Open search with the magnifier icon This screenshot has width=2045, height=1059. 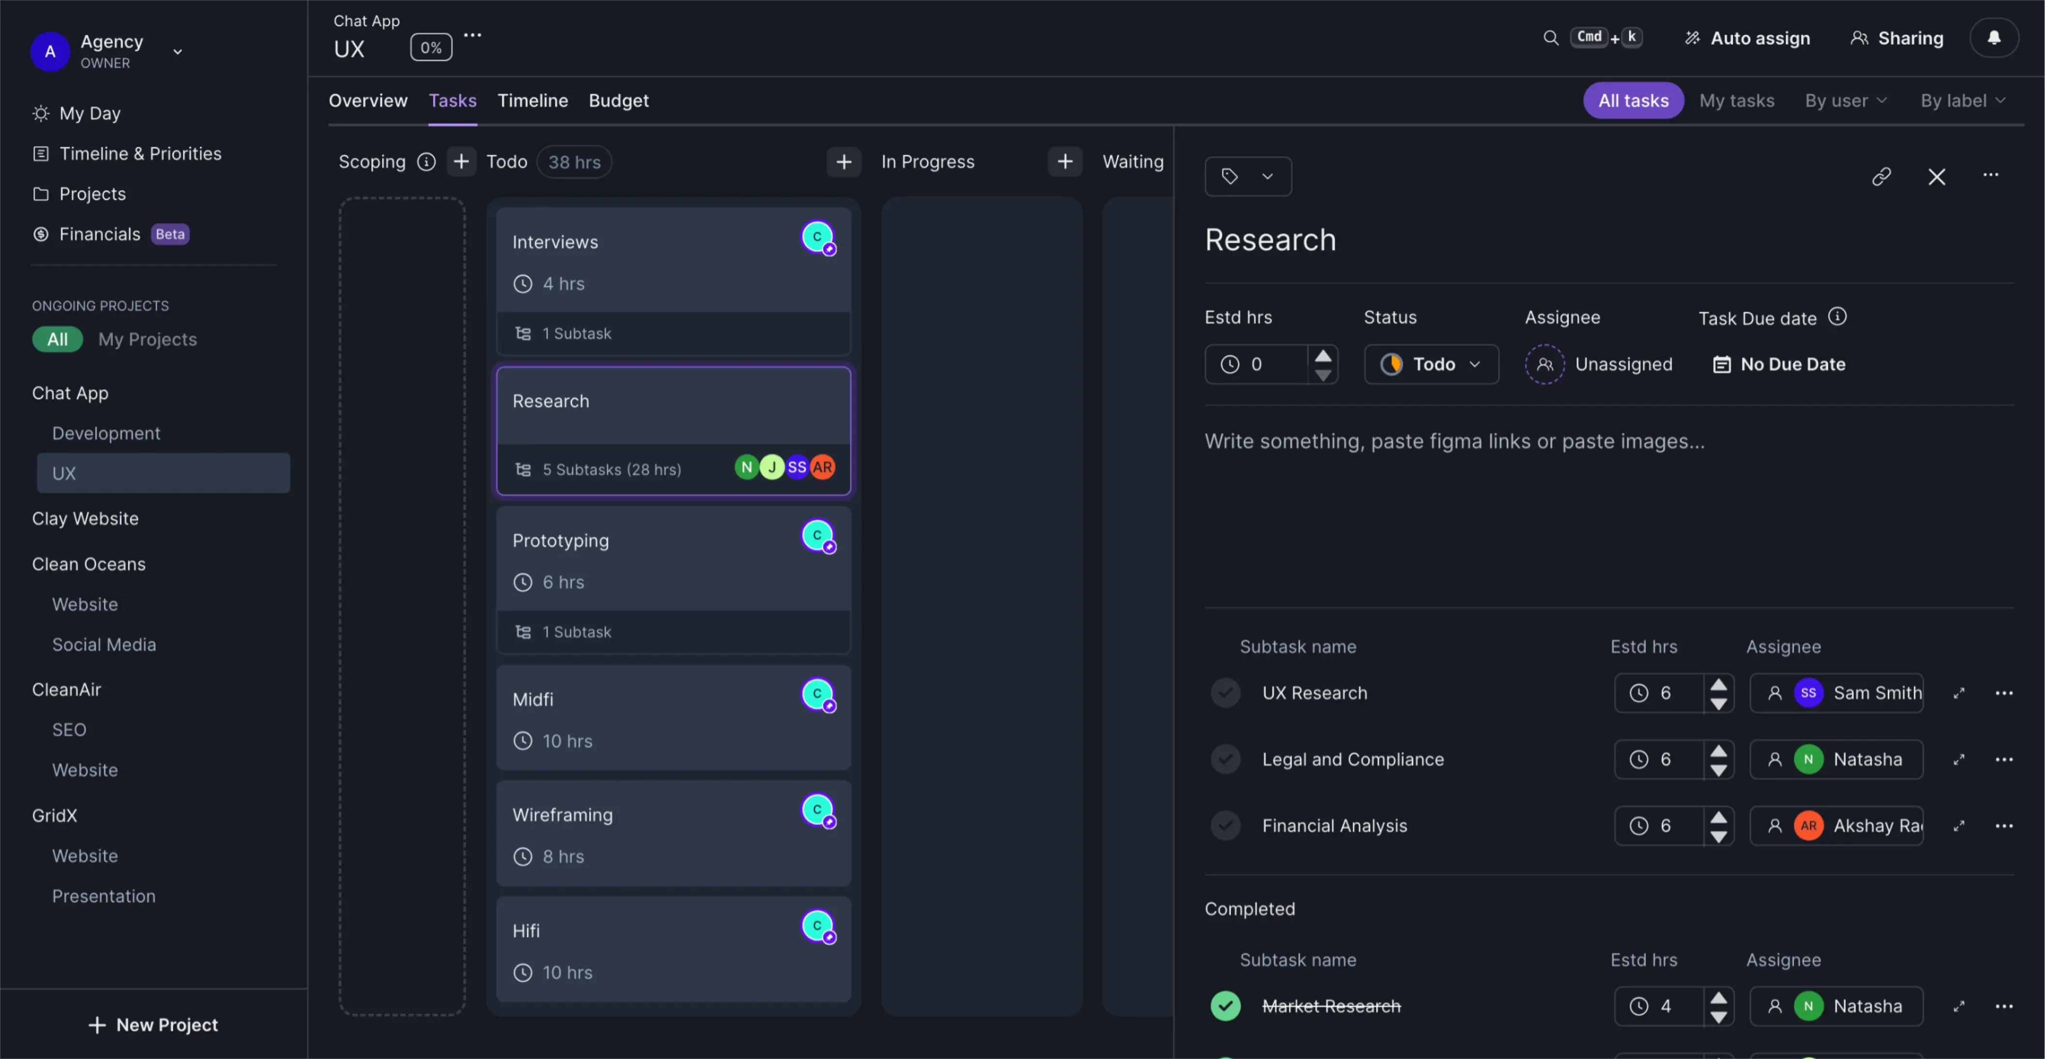1551,37
